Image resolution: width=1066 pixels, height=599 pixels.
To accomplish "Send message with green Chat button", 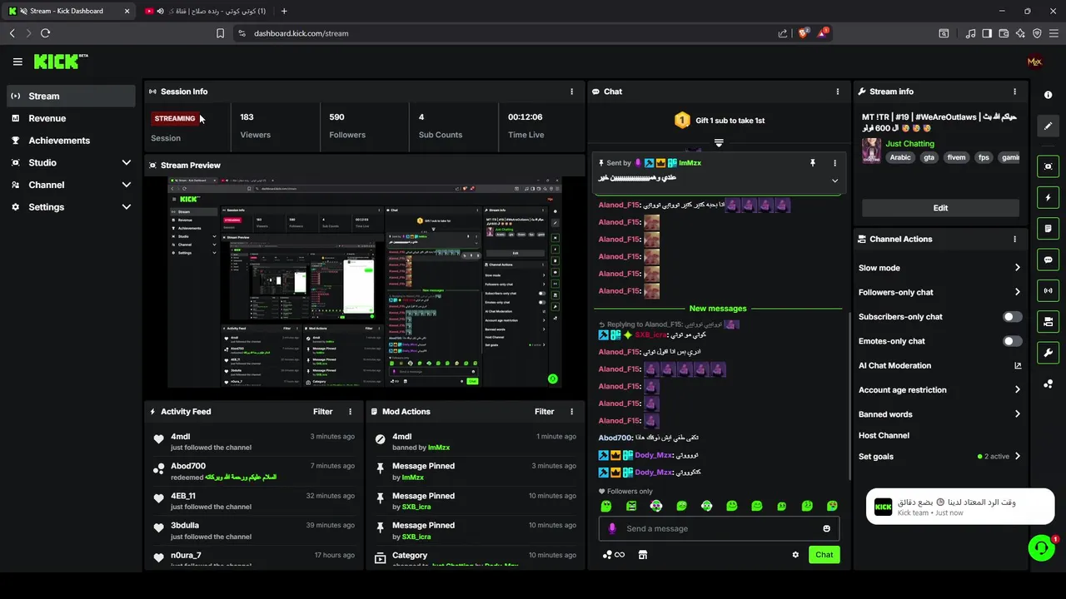I will pos(824,555).
